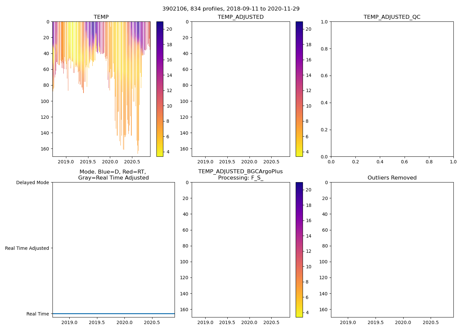Click inside the empty TEMP_ADJUSTED plot area
This screenshot has height=330, width=462.
241,89
